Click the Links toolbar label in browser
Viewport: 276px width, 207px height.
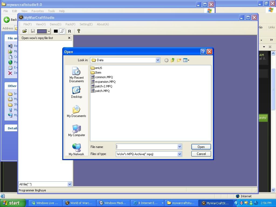[x=271, y=27]
